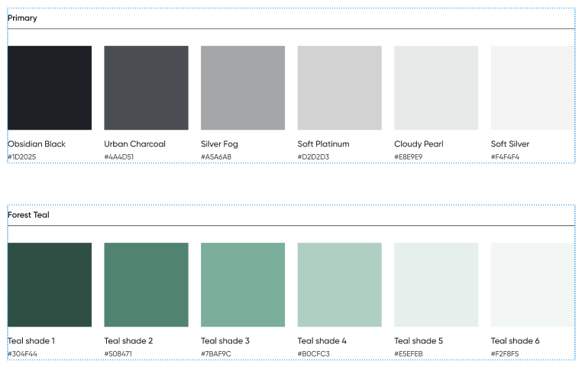
Task: Click the Teal shade 5 swatch
Action: (x=436, y=285)
